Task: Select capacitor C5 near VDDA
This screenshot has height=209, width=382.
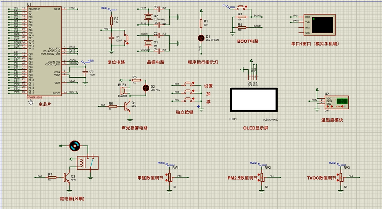Action: (x=85, y=72)
